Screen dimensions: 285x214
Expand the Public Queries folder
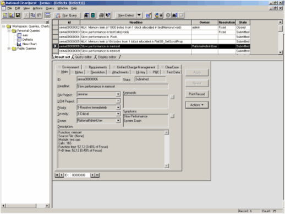9,49
